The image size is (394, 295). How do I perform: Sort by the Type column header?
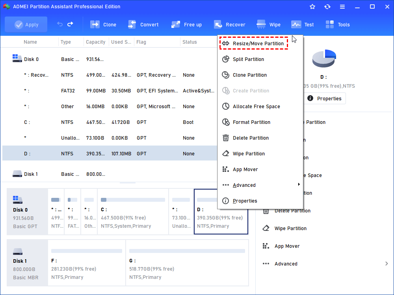click(65, 42)
